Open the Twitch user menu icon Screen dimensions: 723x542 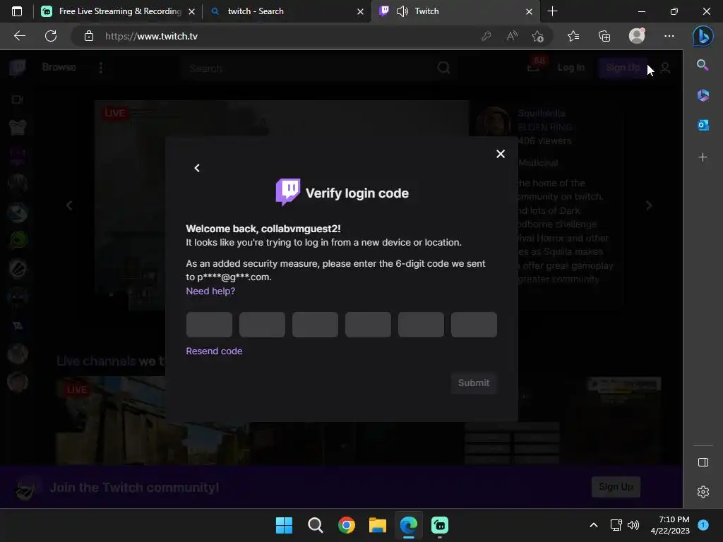point(665,68)
